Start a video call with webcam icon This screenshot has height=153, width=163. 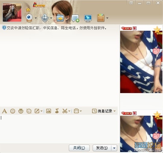(x=29, y=18)
